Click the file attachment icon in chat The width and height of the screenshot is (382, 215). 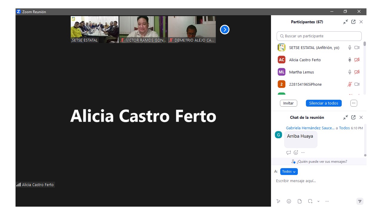click(x=300, y=201)
